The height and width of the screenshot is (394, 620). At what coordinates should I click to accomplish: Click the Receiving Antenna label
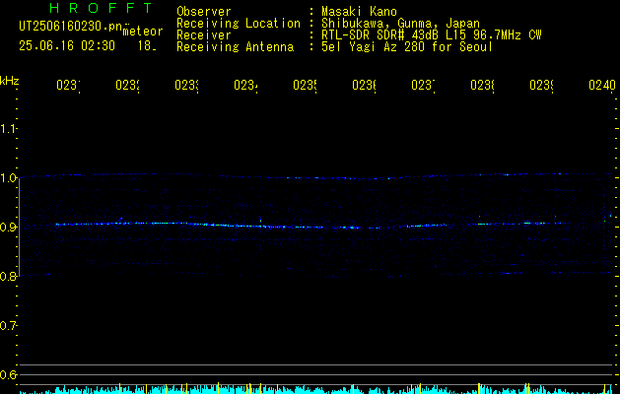point(236,47)
